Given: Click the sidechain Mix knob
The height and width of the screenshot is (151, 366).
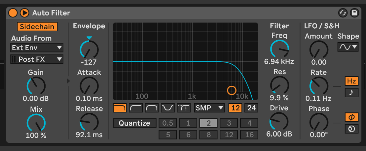Looking at the screenshot, I should [36, 122].
